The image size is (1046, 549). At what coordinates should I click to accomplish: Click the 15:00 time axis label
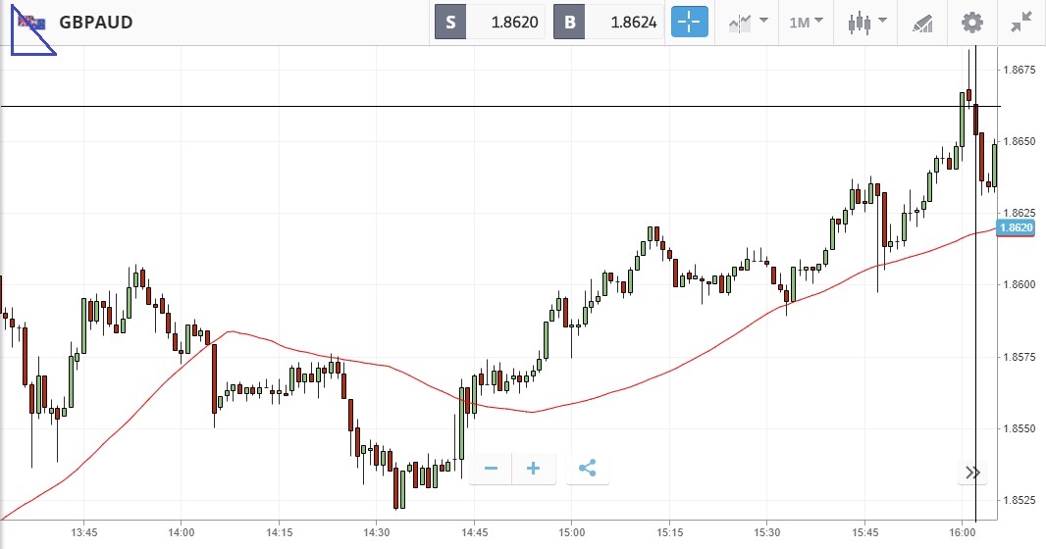[571, 532]
